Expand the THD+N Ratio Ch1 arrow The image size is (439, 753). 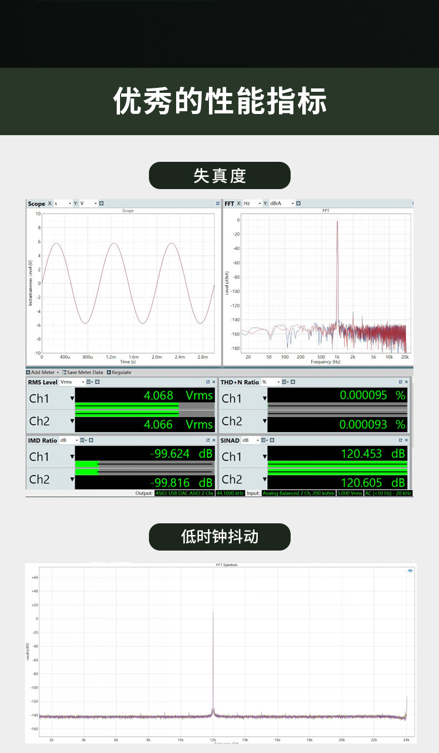[265, 399]
